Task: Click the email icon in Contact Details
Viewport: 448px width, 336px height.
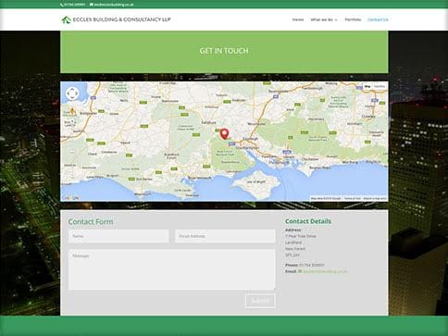Action: 300,271
